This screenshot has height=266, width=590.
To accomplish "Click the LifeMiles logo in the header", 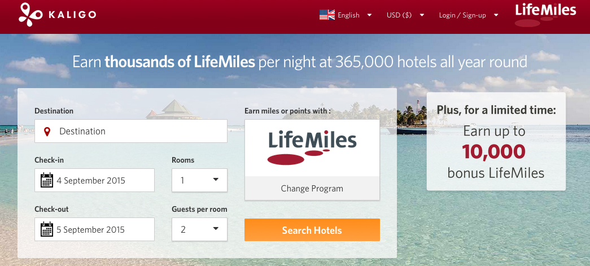I will click(545, 15).
